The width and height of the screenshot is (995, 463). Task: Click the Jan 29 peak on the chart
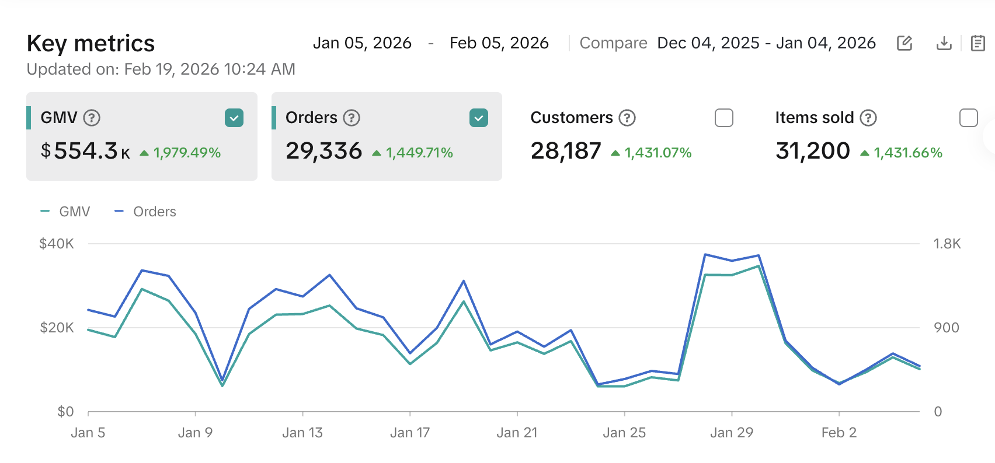click(x=732, y=260)
